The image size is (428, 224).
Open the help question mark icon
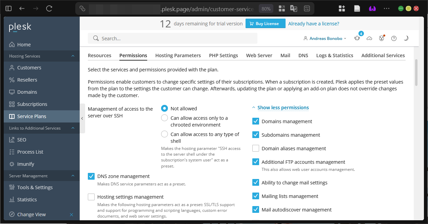click(x=394, y=39)
